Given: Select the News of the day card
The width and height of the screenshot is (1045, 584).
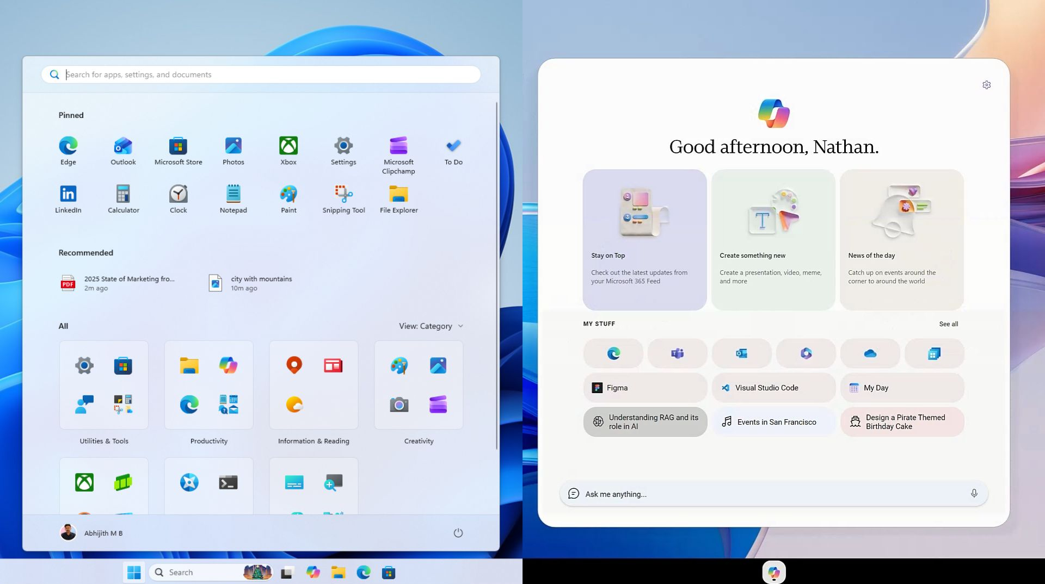Looking at the screenshot, I should (x=901, y=240).
